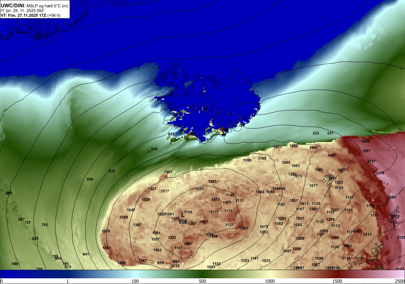Click the height value 1493

pos(347,246)
